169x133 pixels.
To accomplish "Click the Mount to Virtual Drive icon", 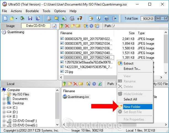I will [72, 18].
